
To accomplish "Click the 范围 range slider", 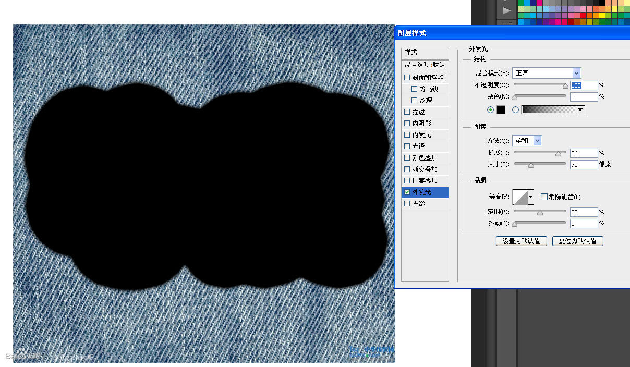I will pyautogui.click(x=540, y=212).
